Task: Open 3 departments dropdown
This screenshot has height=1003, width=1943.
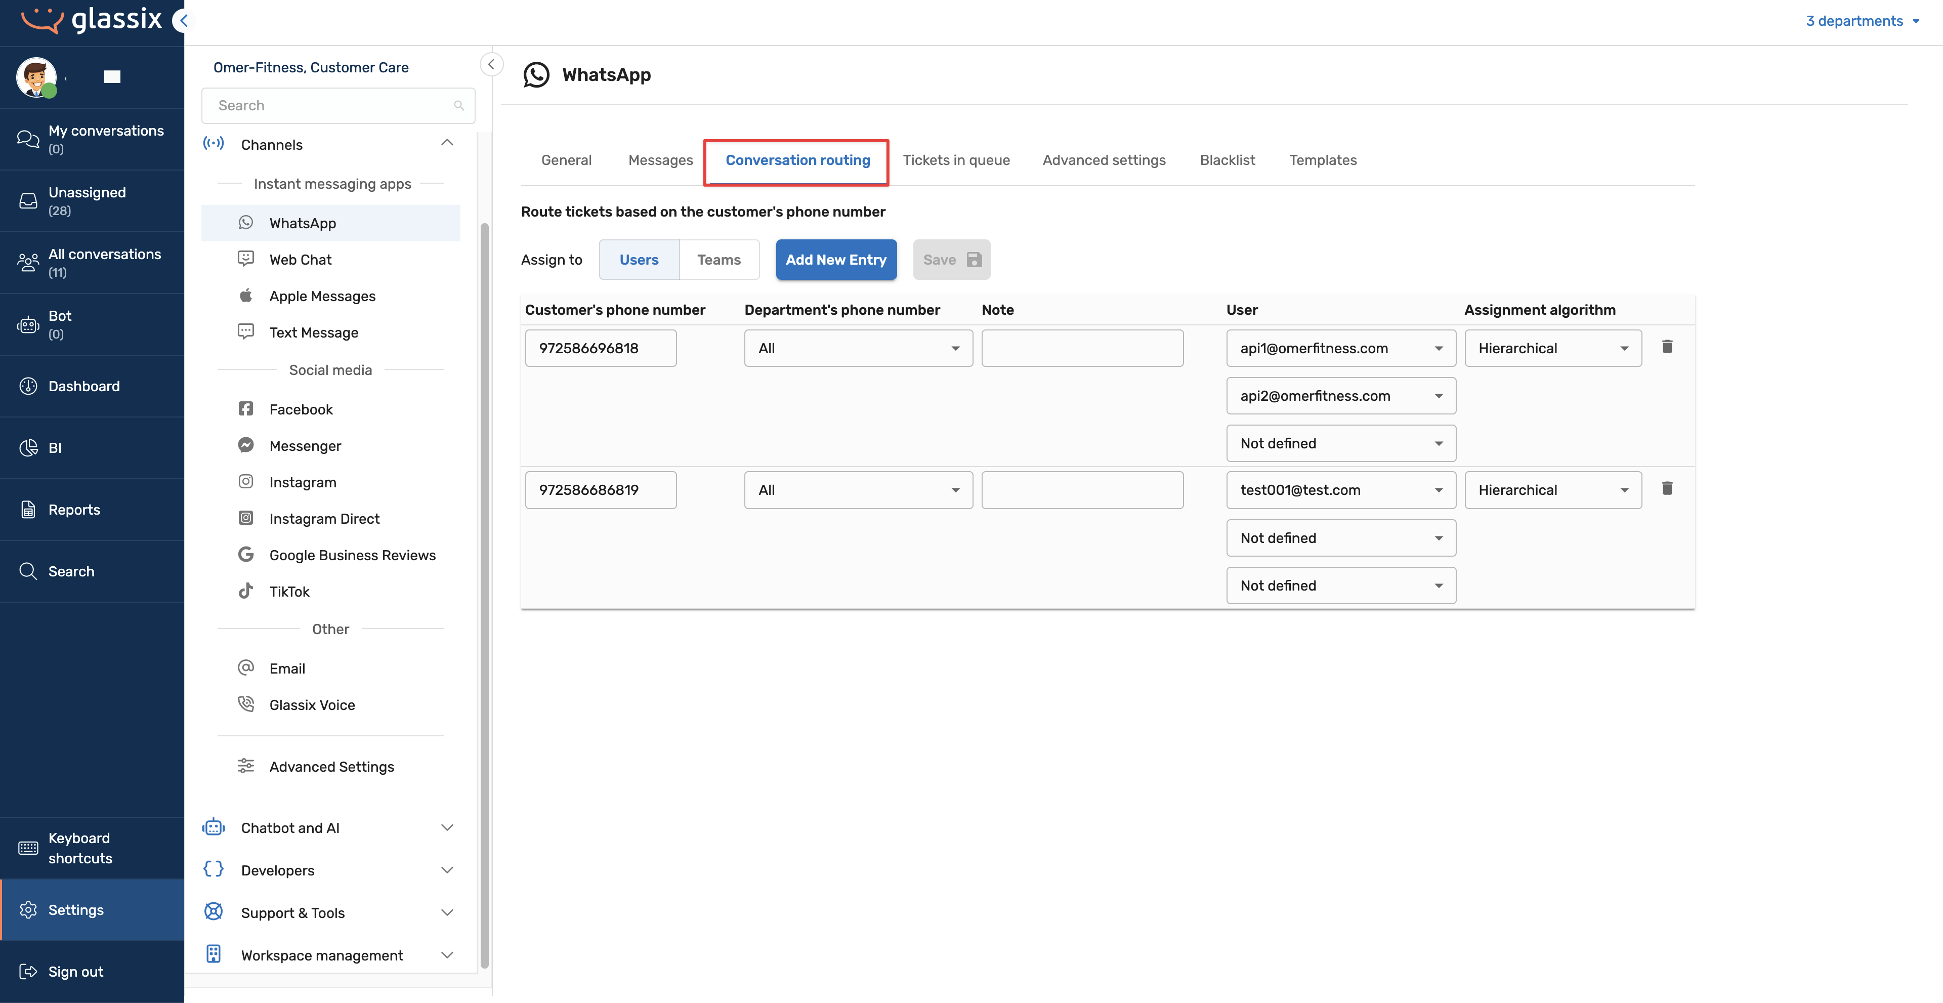Action: click(1862, 21)
